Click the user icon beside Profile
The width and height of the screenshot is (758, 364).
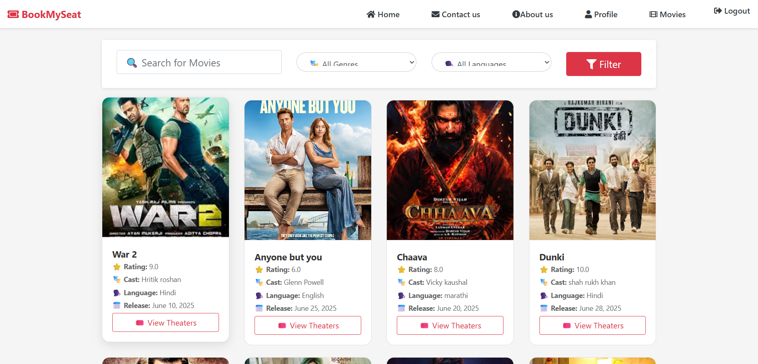(x=588, y=14)
